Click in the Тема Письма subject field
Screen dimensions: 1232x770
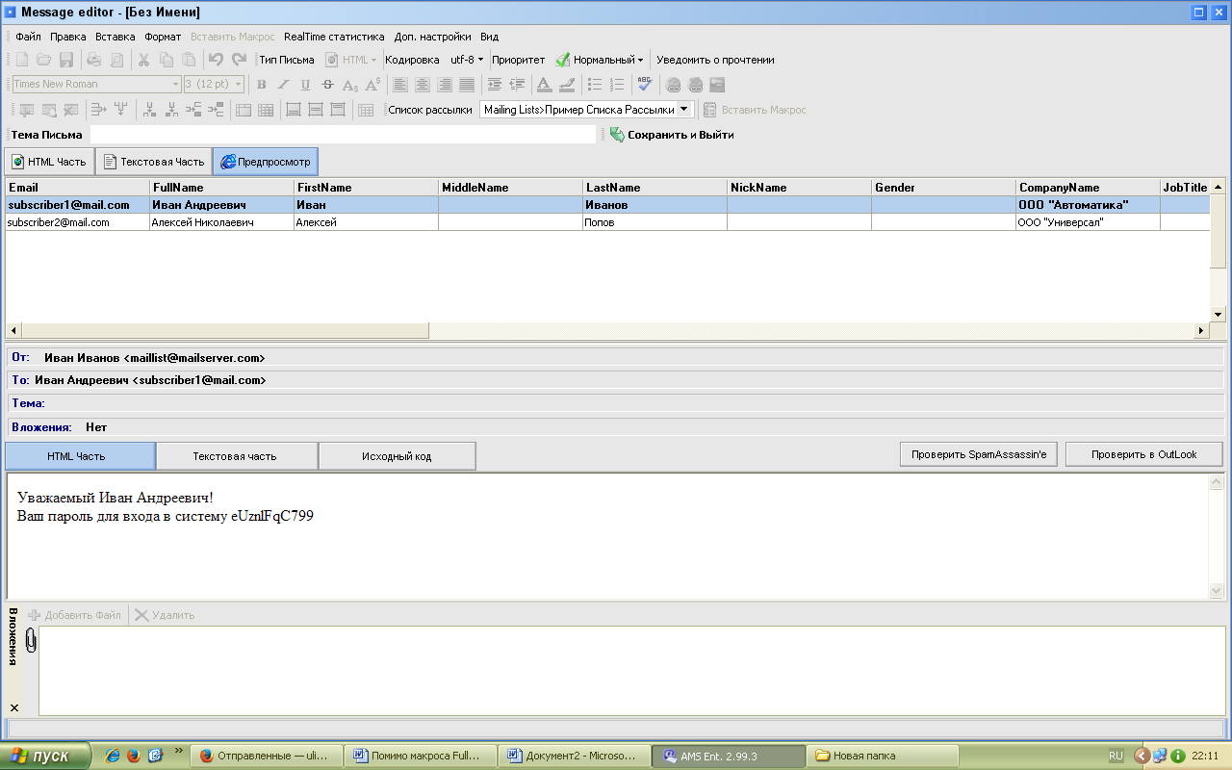coord(344,135)
